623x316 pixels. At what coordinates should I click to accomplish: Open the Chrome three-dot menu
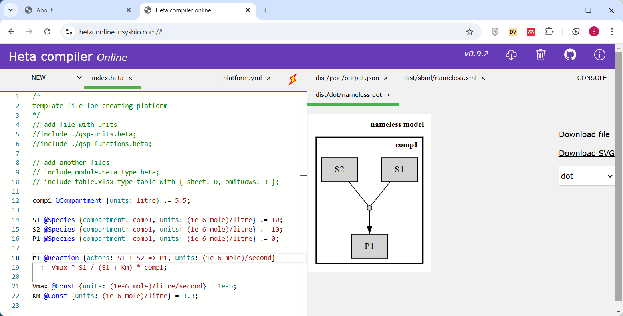pyautogui.click(x=612, y=32)
